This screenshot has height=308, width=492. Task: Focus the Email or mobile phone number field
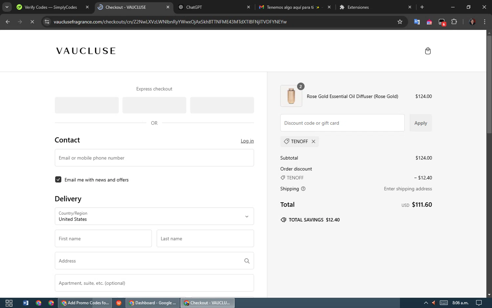coord(154,158)
